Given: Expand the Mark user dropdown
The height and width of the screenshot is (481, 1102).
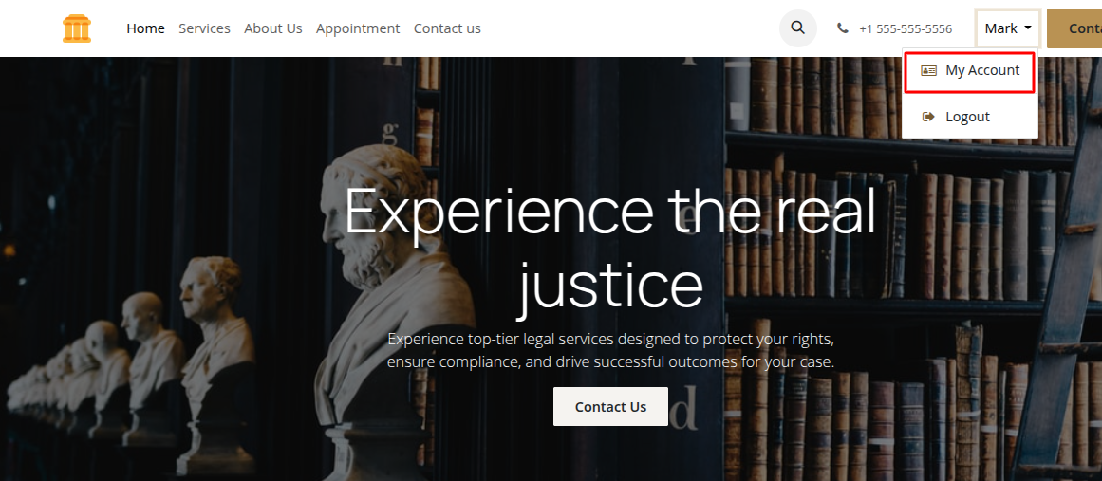Looking at the screenshot, I should (x=1008, y=28).
